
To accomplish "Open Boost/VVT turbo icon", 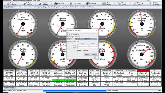I will coord(87,4).
